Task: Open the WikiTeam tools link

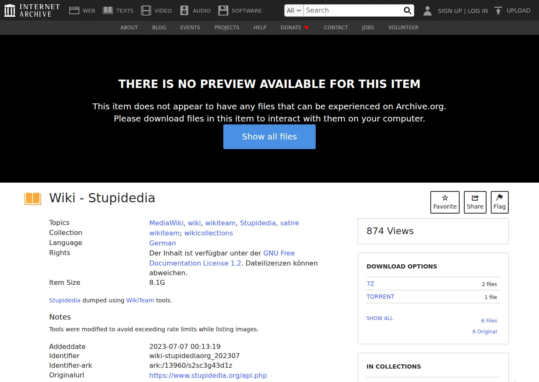Action: tap(140, 300)
